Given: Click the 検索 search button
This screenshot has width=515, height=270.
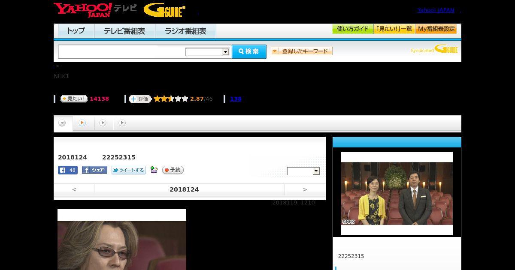Looking at the screenshot, I should pos(249,51).
